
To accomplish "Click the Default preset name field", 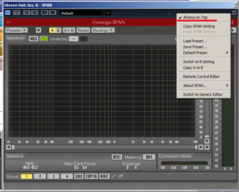I will click(81, 13).
